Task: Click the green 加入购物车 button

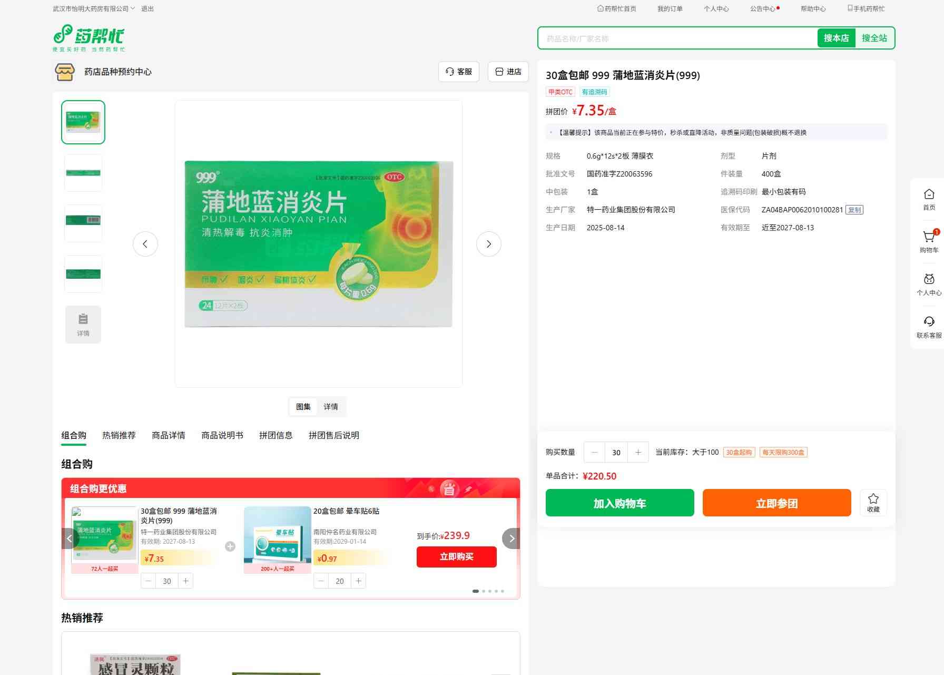Action: coord(619,503)
